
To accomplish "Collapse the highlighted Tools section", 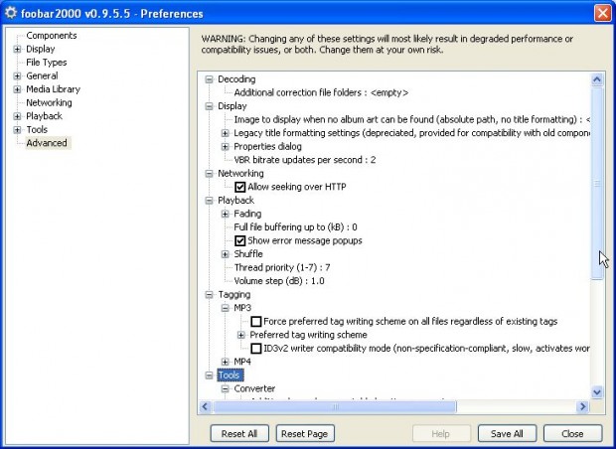I will (209, 375).
